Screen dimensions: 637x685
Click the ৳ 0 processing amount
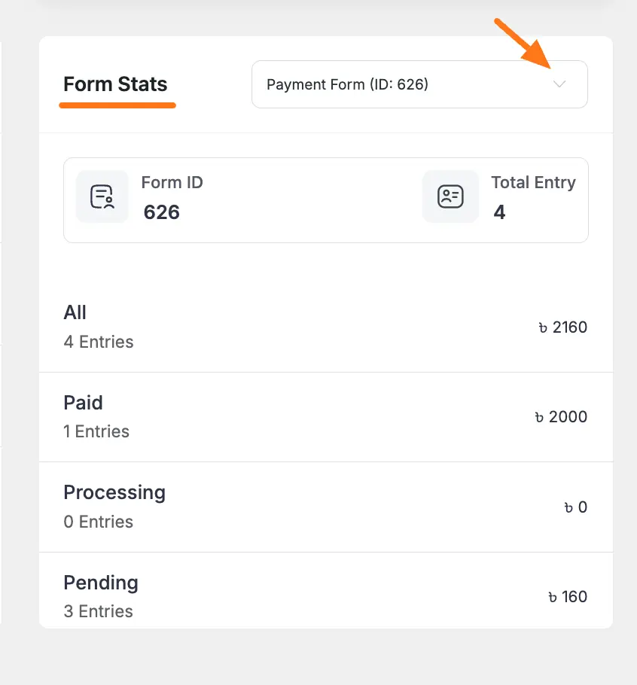tap(575, 507)
